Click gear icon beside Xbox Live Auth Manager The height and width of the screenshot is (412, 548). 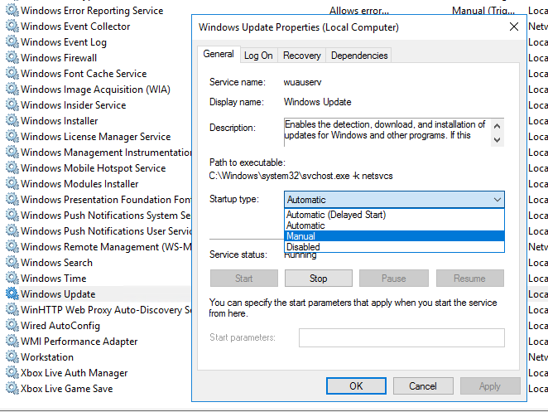[x=12, y=373]
